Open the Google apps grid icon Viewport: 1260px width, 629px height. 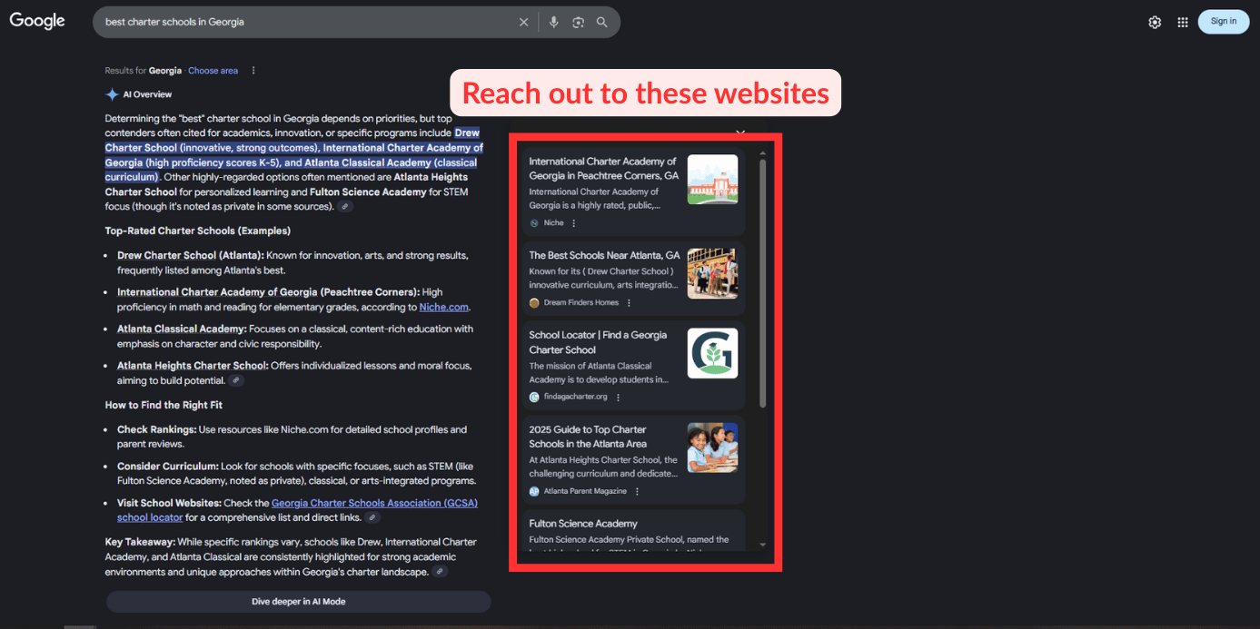[x=1183, y=22]
